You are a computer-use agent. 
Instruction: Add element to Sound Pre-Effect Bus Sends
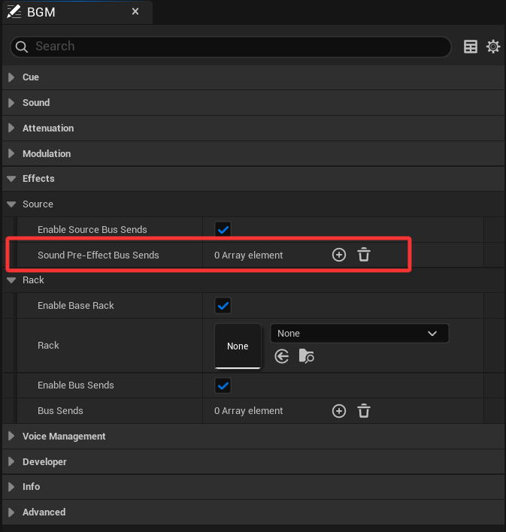pos(339,255)
